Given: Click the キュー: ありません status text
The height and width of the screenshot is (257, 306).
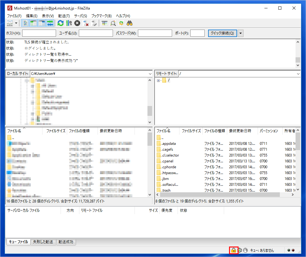Looking at the screenshot, I should [262, 250].
